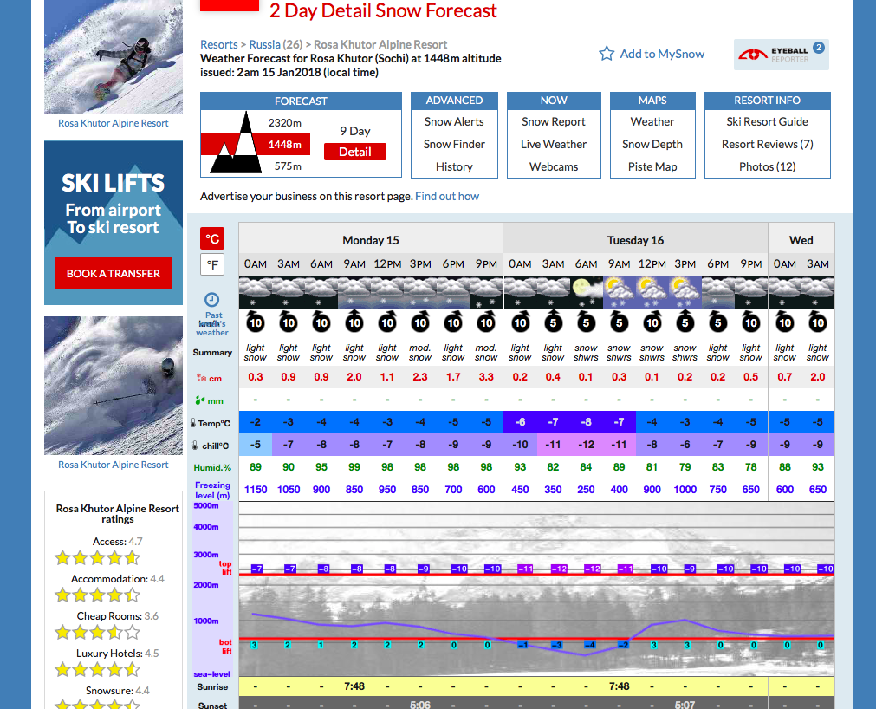The width and height of the screenshot is (876, 709).
Task: Open forecast History
Action: (x=454, y=166)
